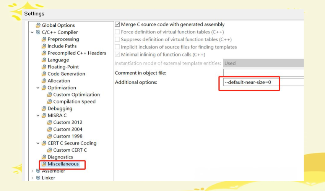Click the CERT C Secure Coding label

coord(72,143)
